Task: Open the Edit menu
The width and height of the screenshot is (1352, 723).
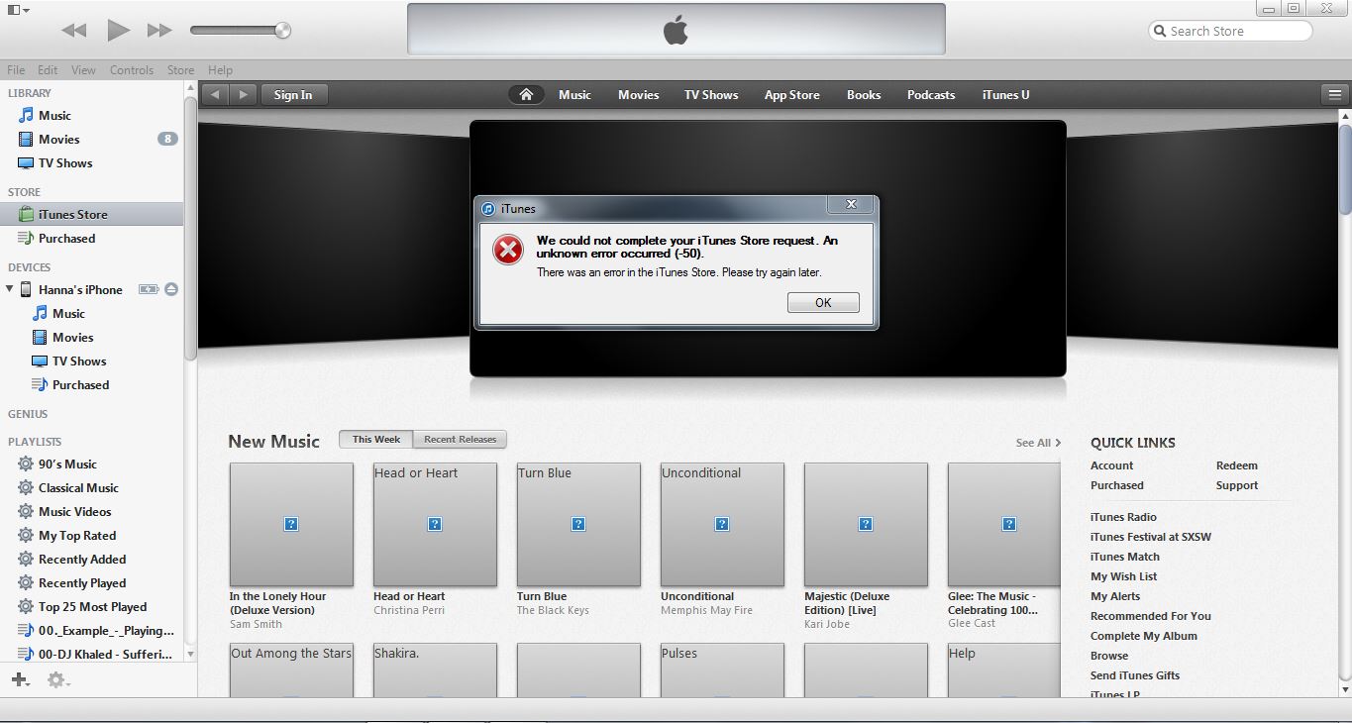Action: tap(48, 70)
